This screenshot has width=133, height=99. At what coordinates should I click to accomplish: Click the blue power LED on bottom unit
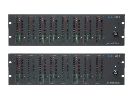click(x=115, y=67)
